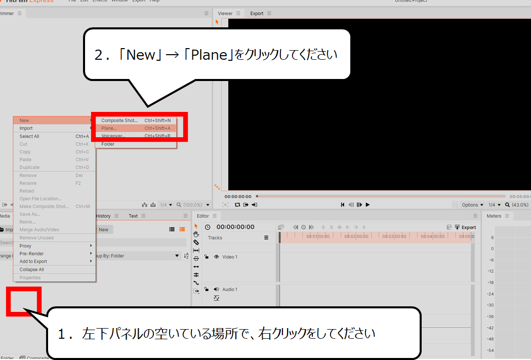Click the circle marker icon between edit arrows

point(303,227)
